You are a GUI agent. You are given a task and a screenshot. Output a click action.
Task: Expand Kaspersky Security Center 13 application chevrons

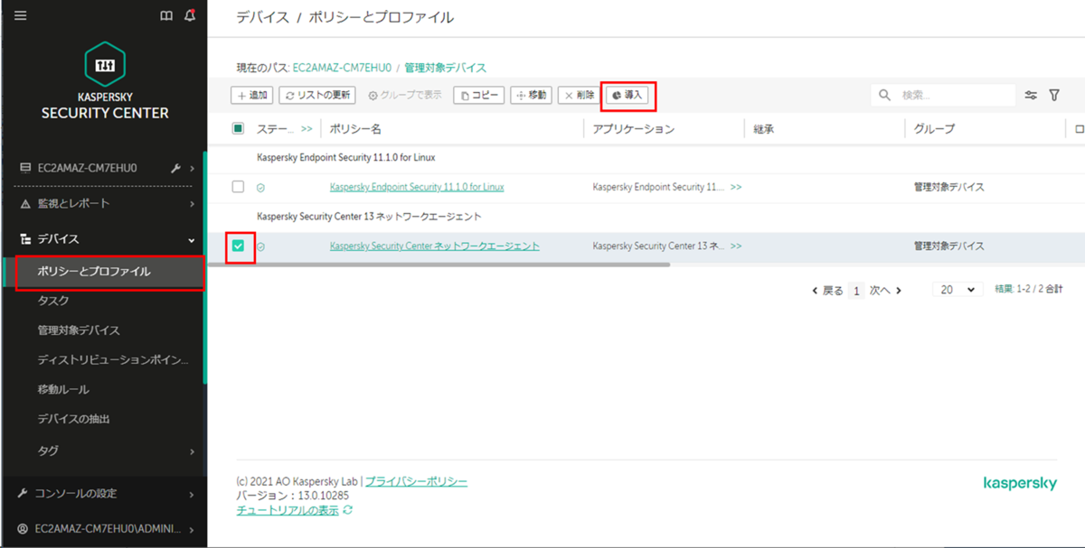tap(736, 246)
